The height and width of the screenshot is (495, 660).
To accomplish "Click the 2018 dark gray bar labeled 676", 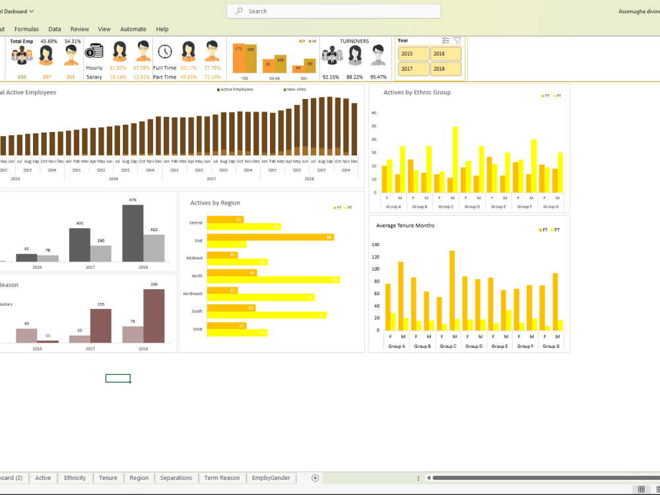I will (133, 233).
